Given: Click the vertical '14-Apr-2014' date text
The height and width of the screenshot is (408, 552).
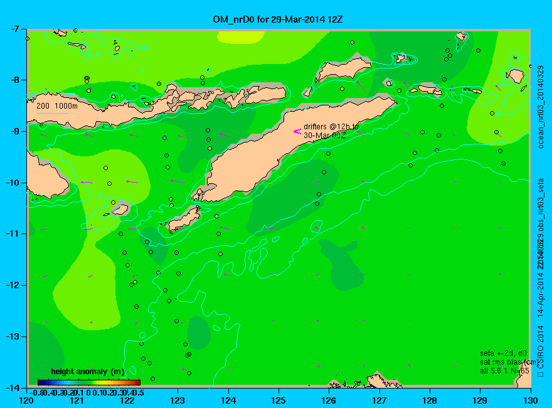Looking at the screenshot, I should tap(541, 294).
